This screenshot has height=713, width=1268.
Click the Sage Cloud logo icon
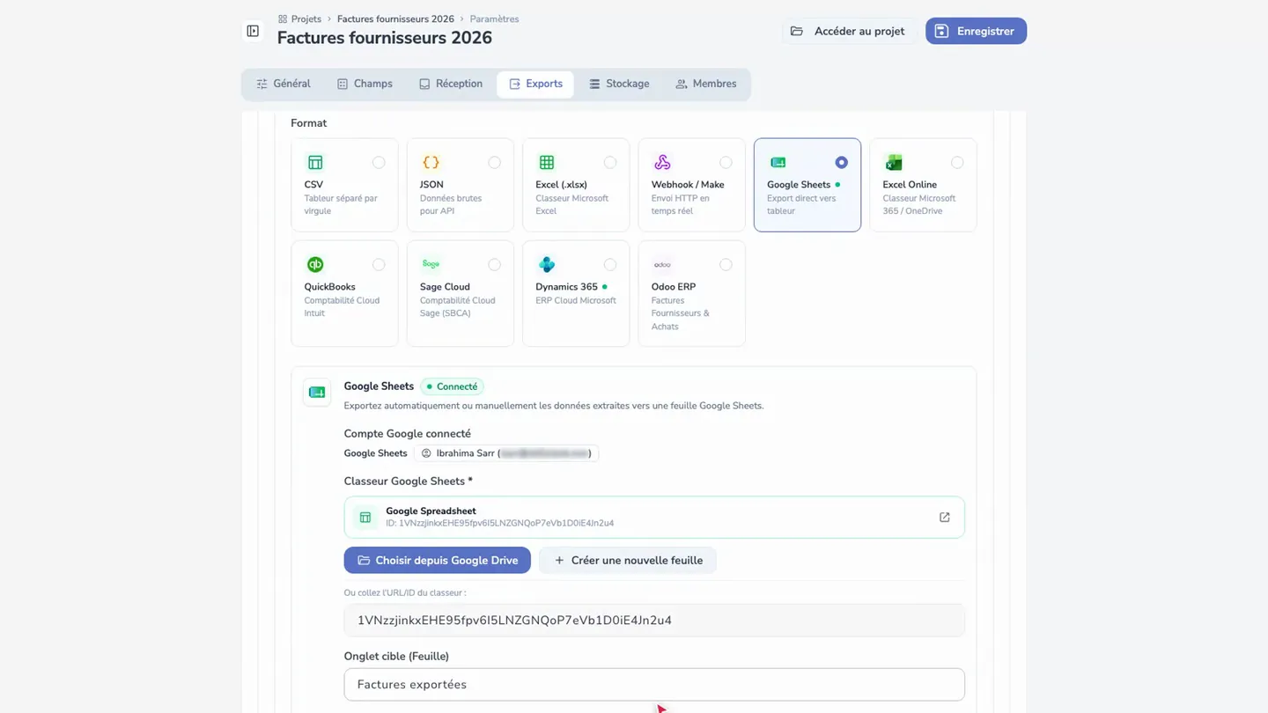[x=431, y=264]
